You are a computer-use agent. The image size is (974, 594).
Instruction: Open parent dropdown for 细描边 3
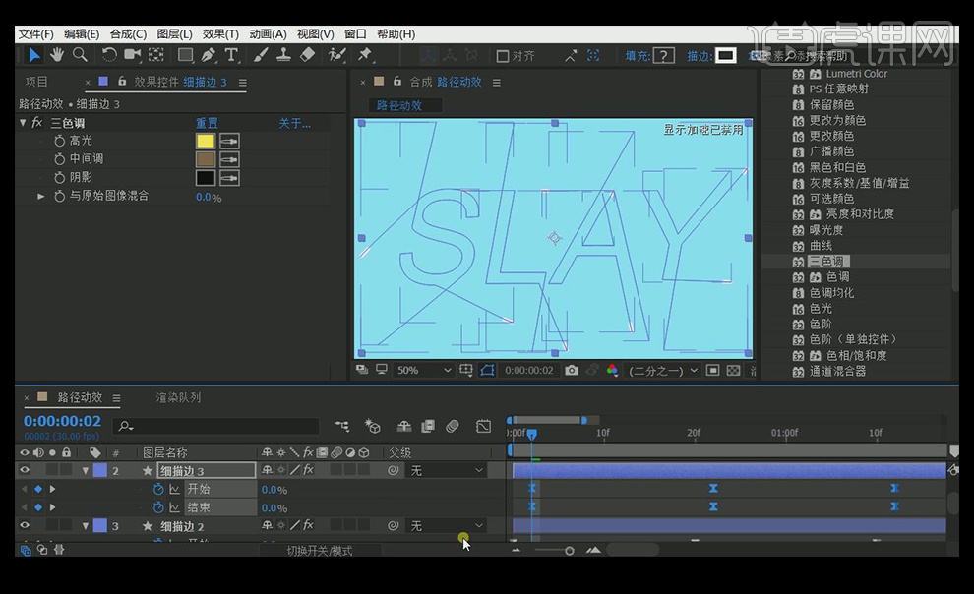[x=448, y=471]
